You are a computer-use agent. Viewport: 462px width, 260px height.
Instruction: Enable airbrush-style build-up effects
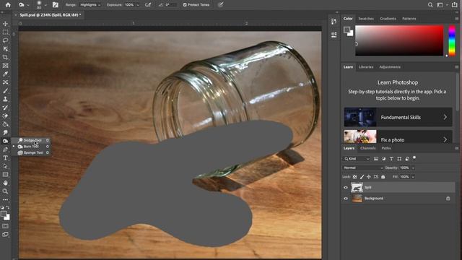coord(148,5)
